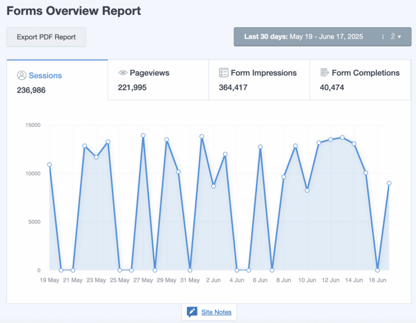Click the small icon beside the dropdown arrow
Viewport: 416px width, 323px height.
coord(392,37)
